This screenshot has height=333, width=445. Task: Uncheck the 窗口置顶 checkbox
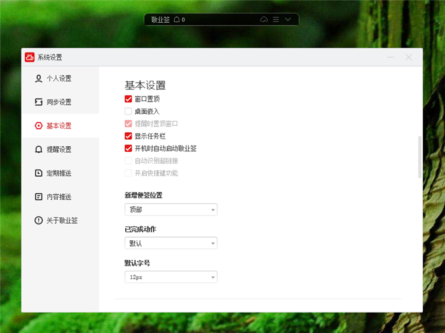click(x=128, y=99)
